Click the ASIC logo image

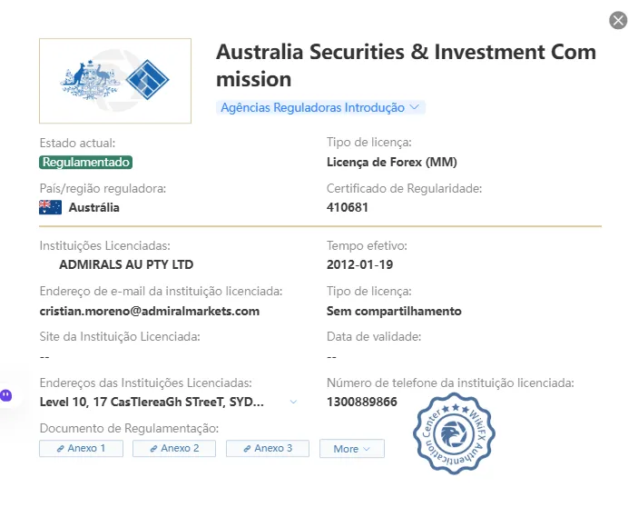[x=115, y=81]
